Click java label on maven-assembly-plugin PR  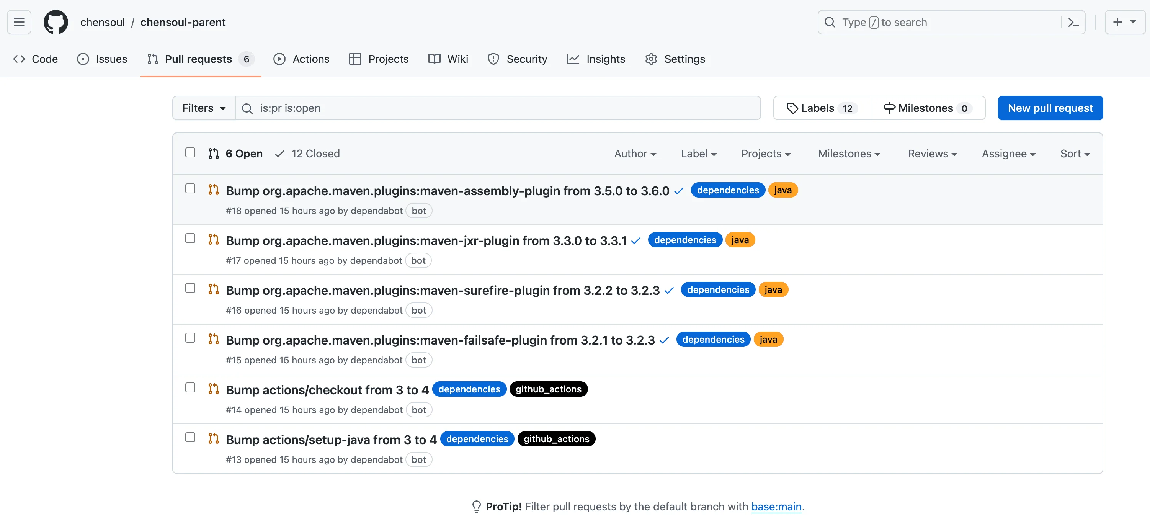pyautogui.click(x=782, y=190)
